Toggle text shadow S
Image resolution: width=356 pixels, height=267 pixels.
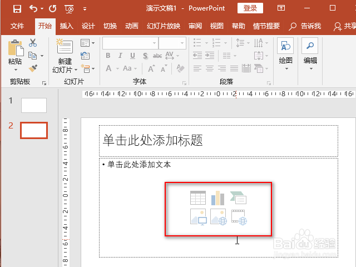pos(145,56)
